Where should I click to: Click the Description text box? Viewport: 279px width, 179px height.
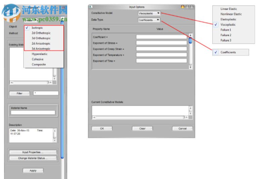point(31,135)
